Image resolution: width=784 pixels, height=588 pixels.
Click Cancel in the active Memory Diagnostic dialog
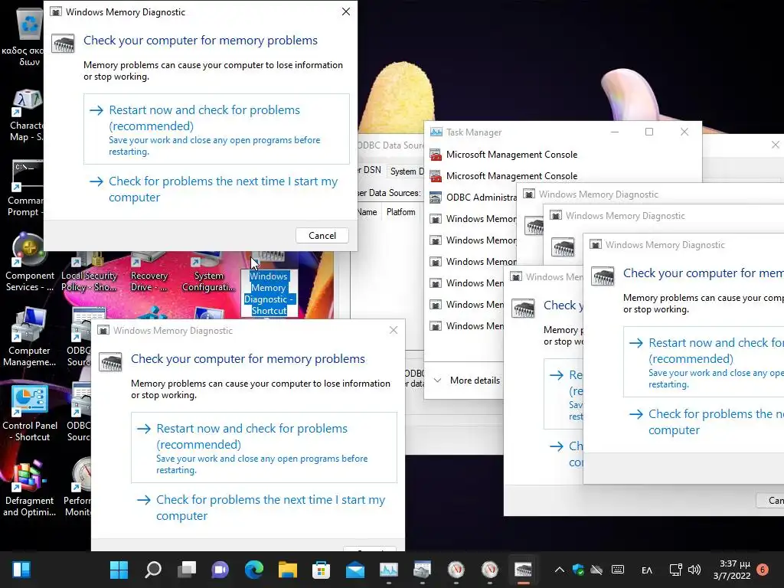pyautogui.click(x=322, y=236)
